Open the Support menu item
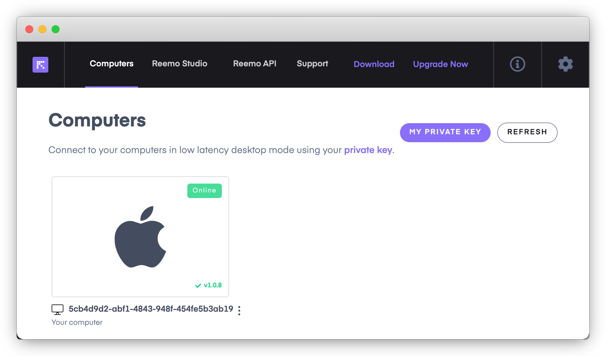 (x=312, y=64)
